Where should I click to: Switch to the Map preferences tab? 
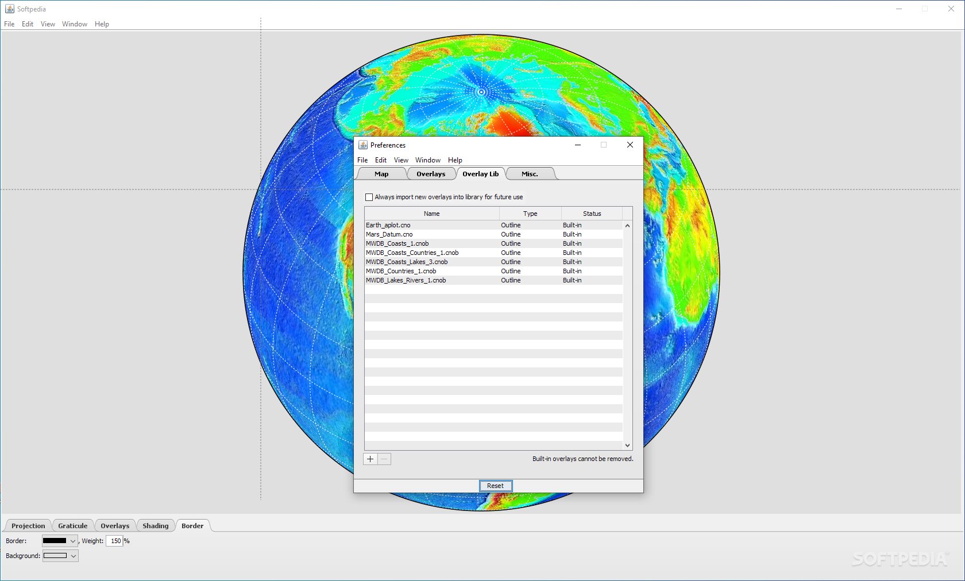(381, 174)
